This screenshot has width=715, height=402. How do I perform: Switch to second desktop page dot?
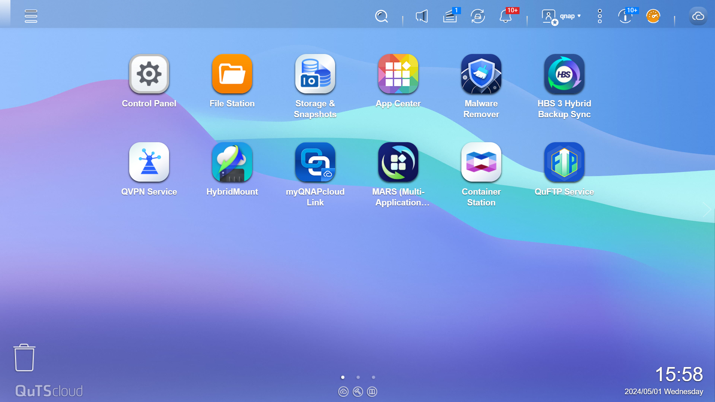pos(358,377)
